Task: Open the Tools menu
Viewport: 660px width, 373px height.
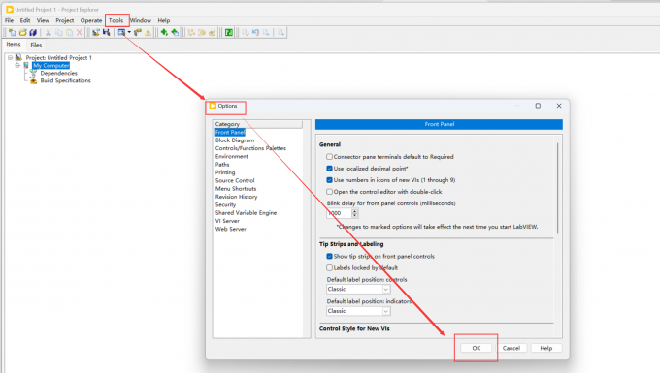Action: [x=116, y=20]
